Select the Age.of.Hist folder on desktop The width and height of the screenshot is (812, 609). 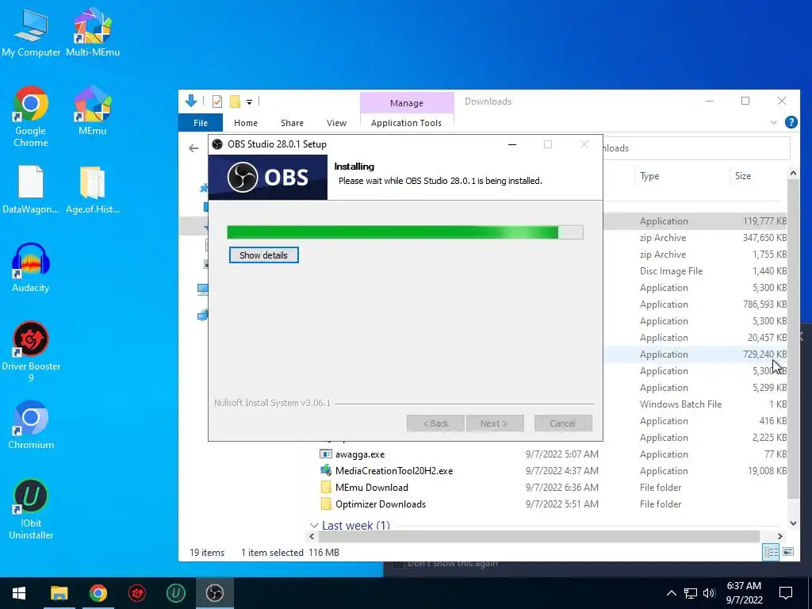tap(93, 190)
